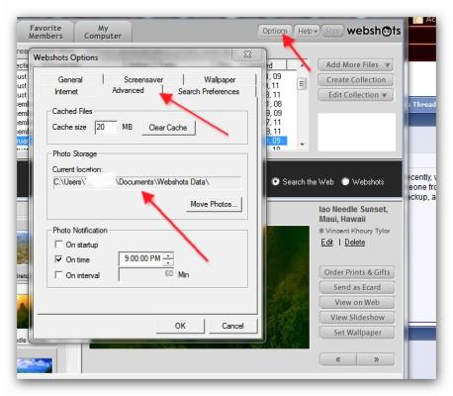Viewport: 453px width, 396px height.
Task: Open the Search Preferences tab
Action: (x=209, y=91)
